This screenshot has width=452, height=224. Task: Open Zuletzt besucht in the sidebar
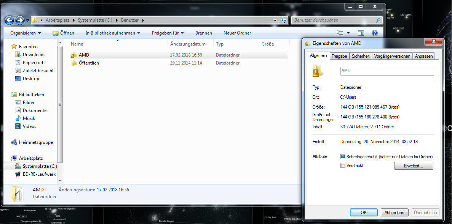coord(34,71)
